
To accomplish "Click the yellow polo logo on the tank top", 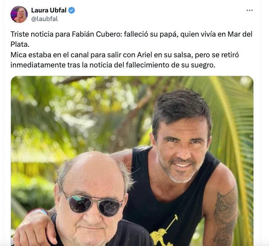I will click(x=164, y=231).
